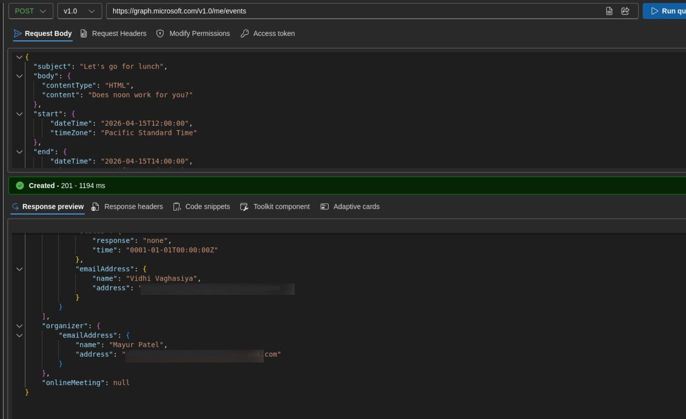Collapse the "organizer" node in response

pos(19,326)
